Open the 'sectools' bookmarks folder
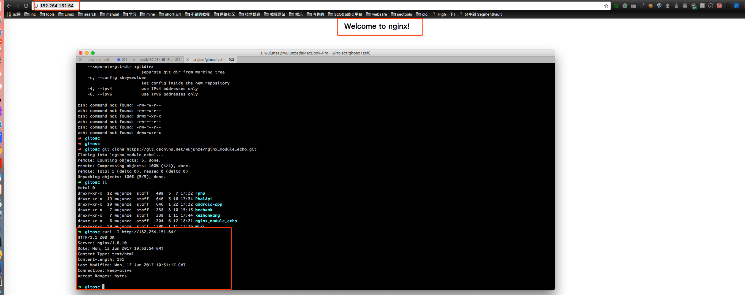Image resolution: width=745 pixels, height=295 pixels. pyautogui.click(x=402, y=14)
